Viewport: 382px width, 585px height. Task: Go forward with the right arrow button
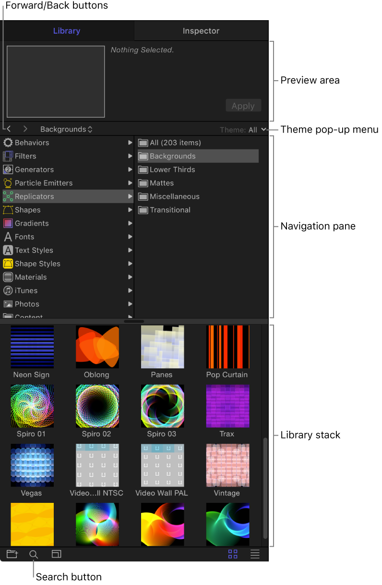25,129
